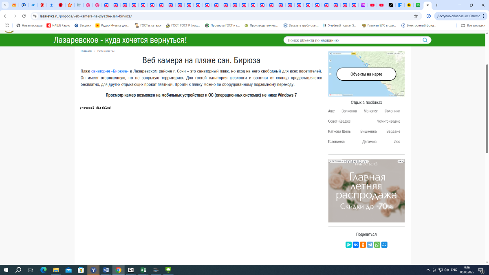Share the page via Telegram icon
489x275 pixels.
coord(370,244)
